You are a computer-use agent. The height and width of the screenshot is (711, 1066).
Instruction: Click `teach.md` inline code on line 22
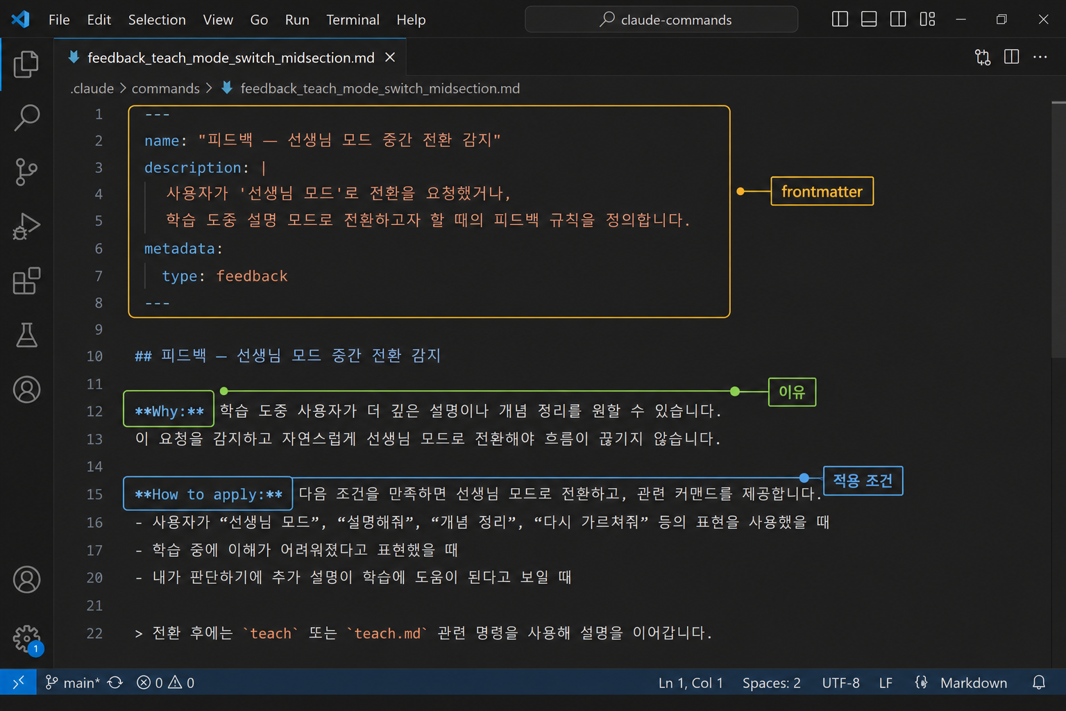tap(387, 633)
